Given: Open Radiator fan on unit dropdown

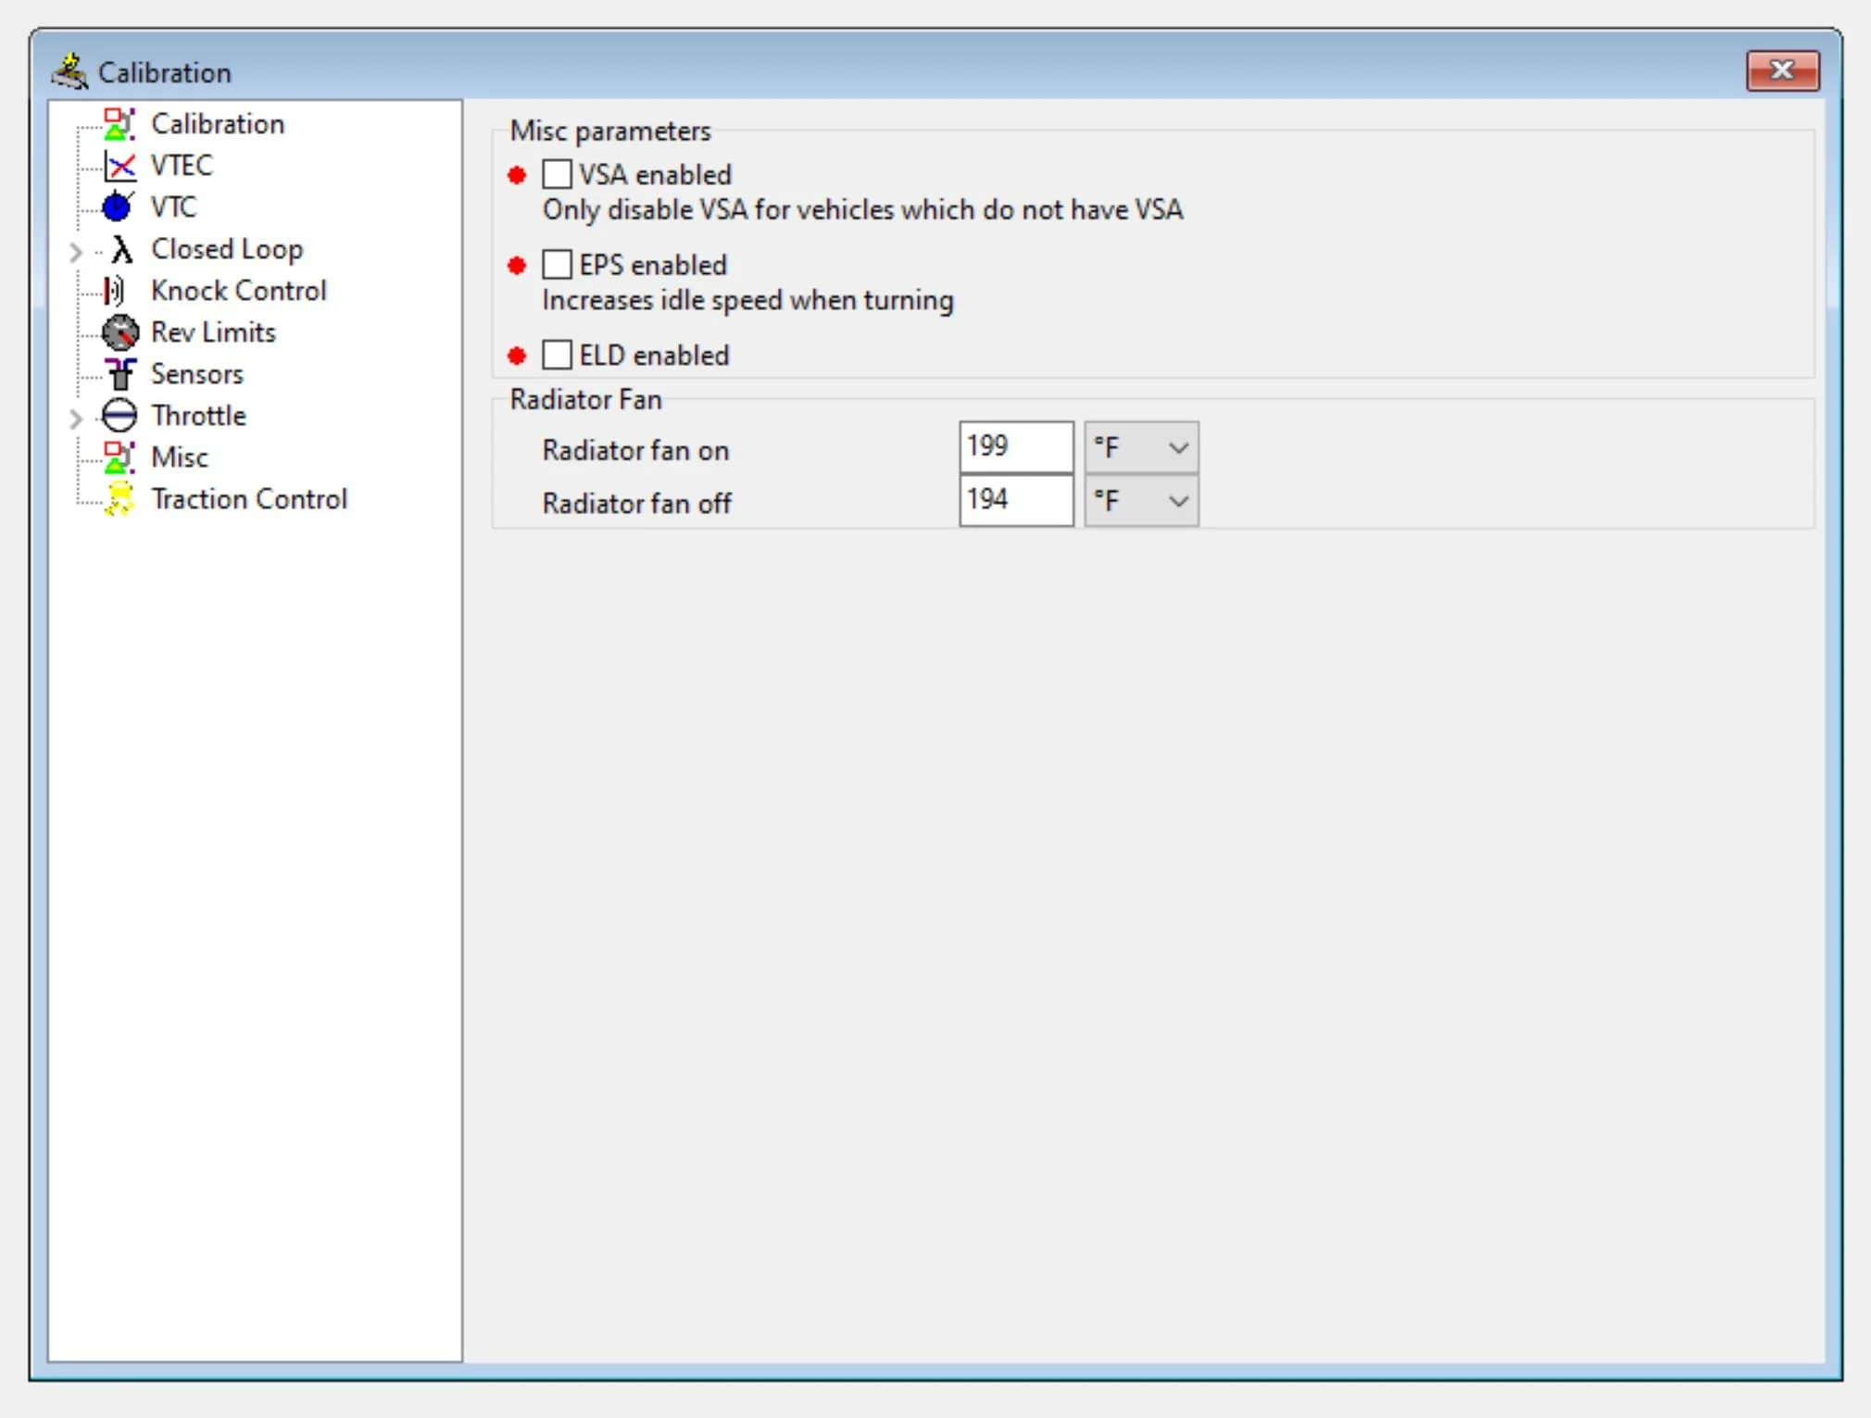Looking at the screenshot, I should coord(1140,448).
